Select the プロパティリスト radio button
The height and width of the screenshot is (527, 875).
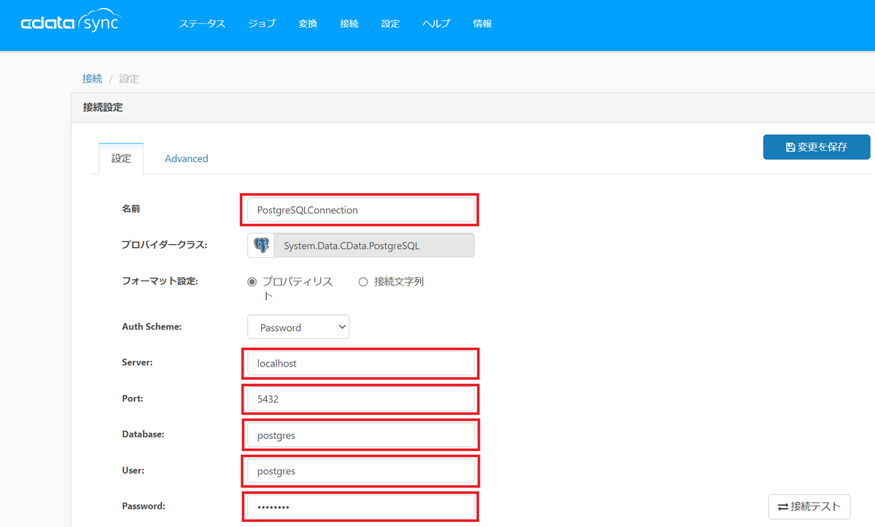point(252,282)
